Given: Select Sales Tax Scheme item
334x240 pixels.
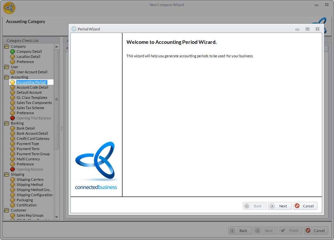Looking at the screenshot, I should 30,108.
